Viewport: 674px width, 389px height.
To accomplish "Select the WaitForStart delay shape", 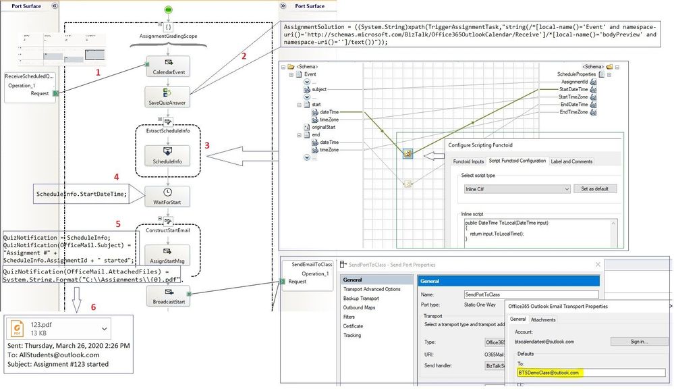I will (x=167, y=197).
